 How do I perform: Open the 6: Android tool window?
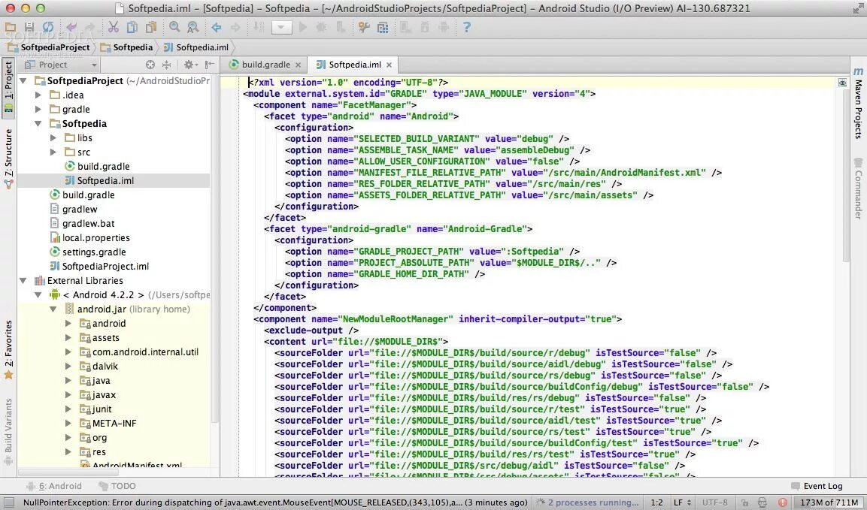coord(55,486)
